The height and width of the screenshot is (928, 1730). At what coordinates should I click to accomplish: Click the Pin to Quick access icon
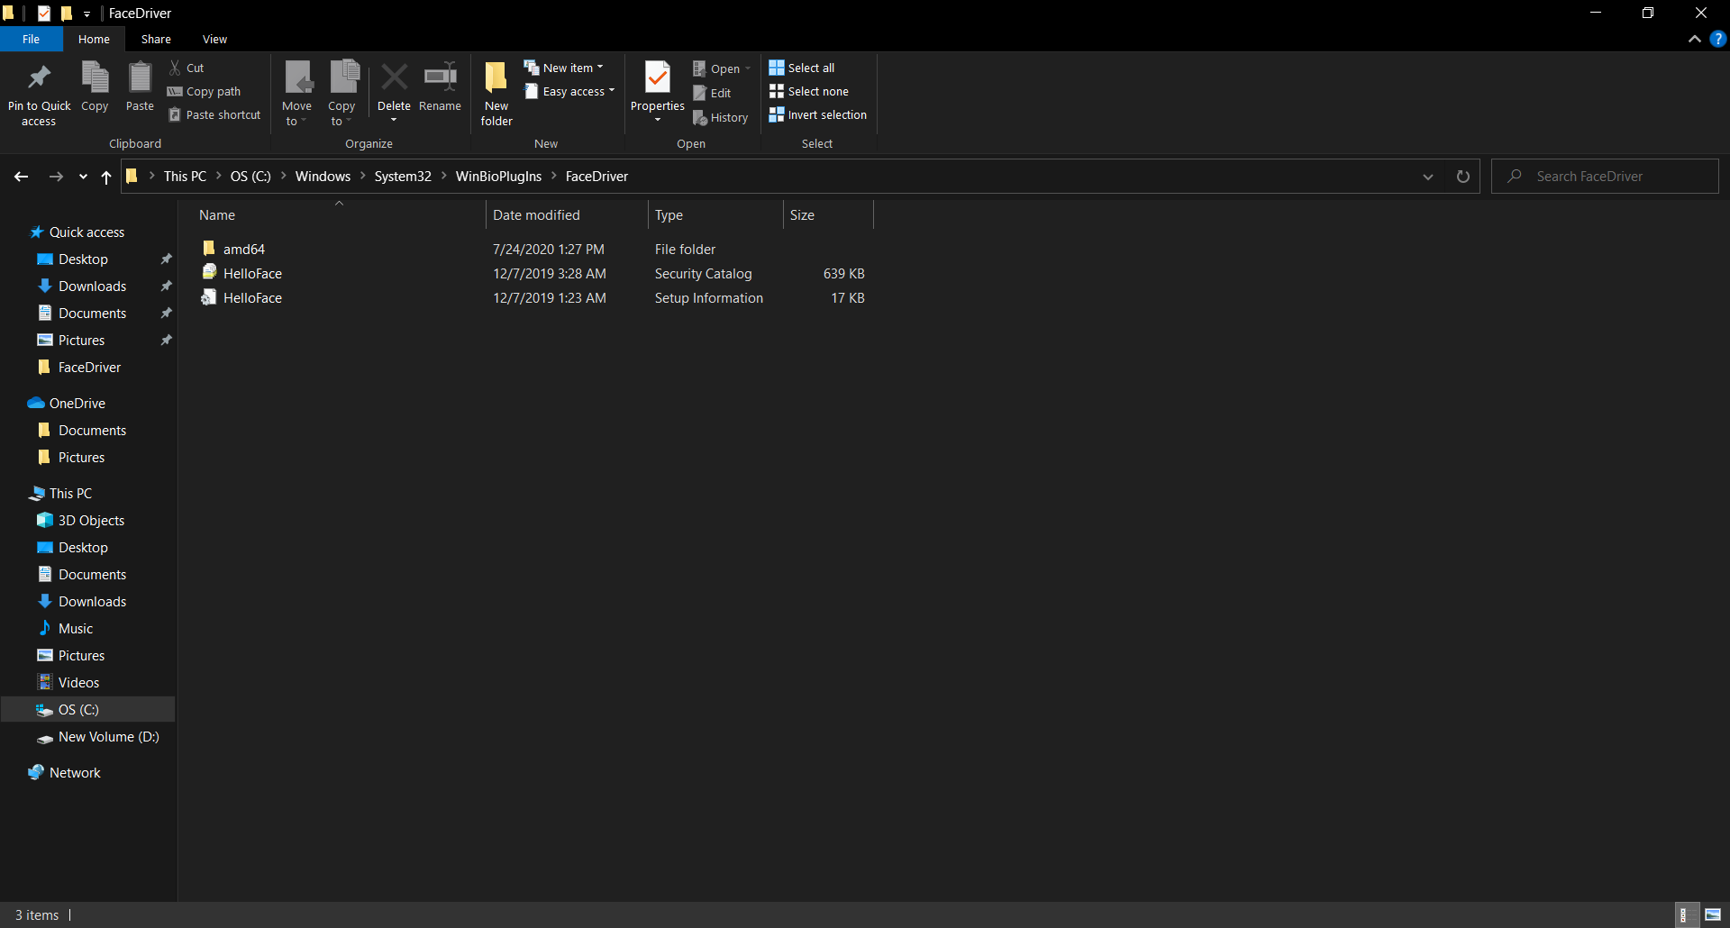click(x=39, y=77)
